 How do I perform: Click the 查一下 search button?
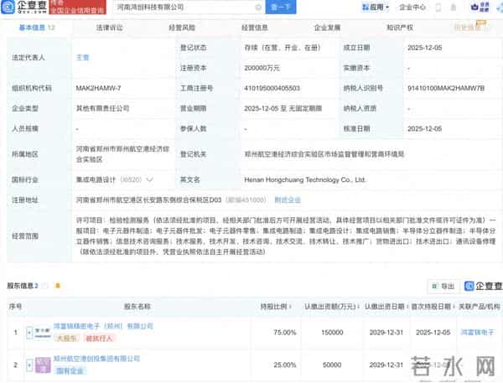(281, 7)
